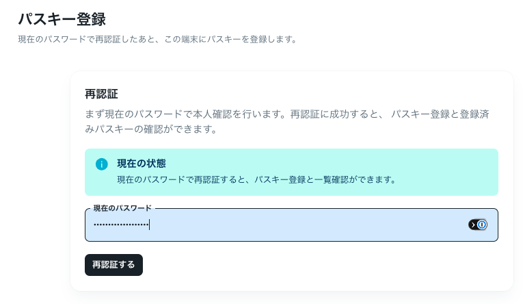Click the description paragraph starting まず現在のパスワード
523x304 pixels.
click(x=287, y=121)
